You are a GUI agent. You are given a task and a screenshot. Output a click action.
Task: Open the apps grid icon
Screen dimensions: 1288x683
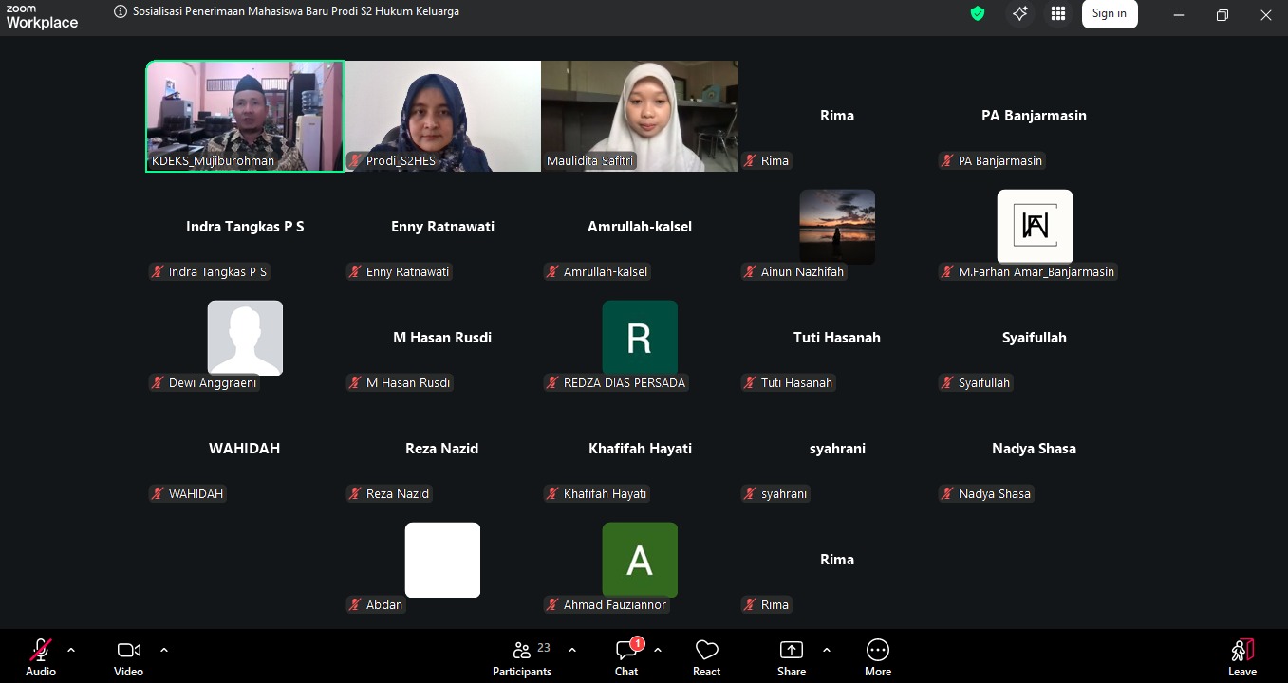tap(1058, 13)
